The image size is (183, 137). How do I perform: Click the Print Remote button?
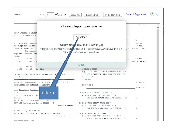pyautogui.click(x=112, y=15)
